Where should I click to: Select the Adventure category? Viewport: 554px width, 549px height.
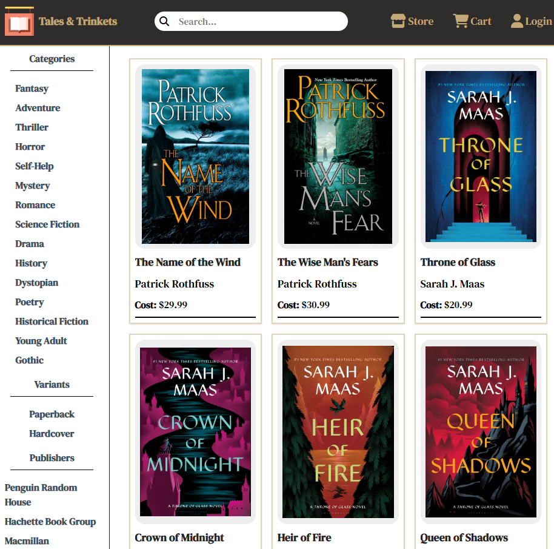tap(38, 108)
